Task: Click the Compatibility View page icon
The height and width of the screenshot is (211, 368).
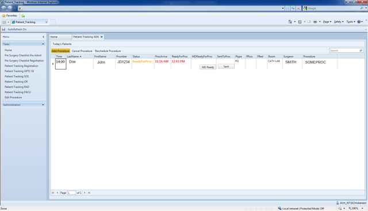Action: [x=287, y=8]
